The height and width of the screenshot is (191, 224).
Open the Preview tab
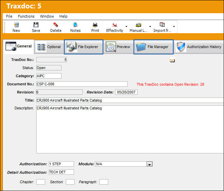[118, 47]
